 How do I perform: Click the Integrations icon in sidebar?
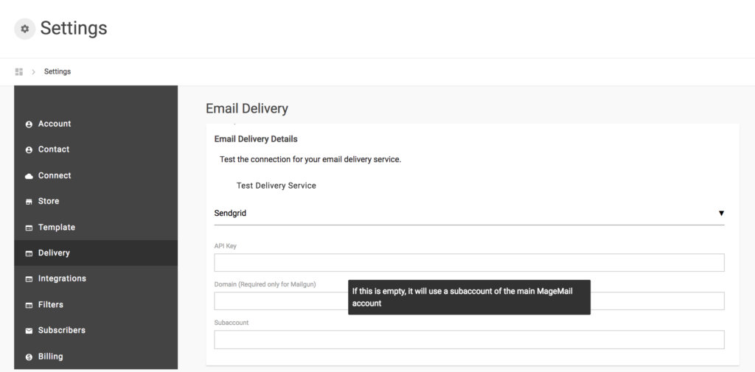pyautogui.click(x=29, y=279)
